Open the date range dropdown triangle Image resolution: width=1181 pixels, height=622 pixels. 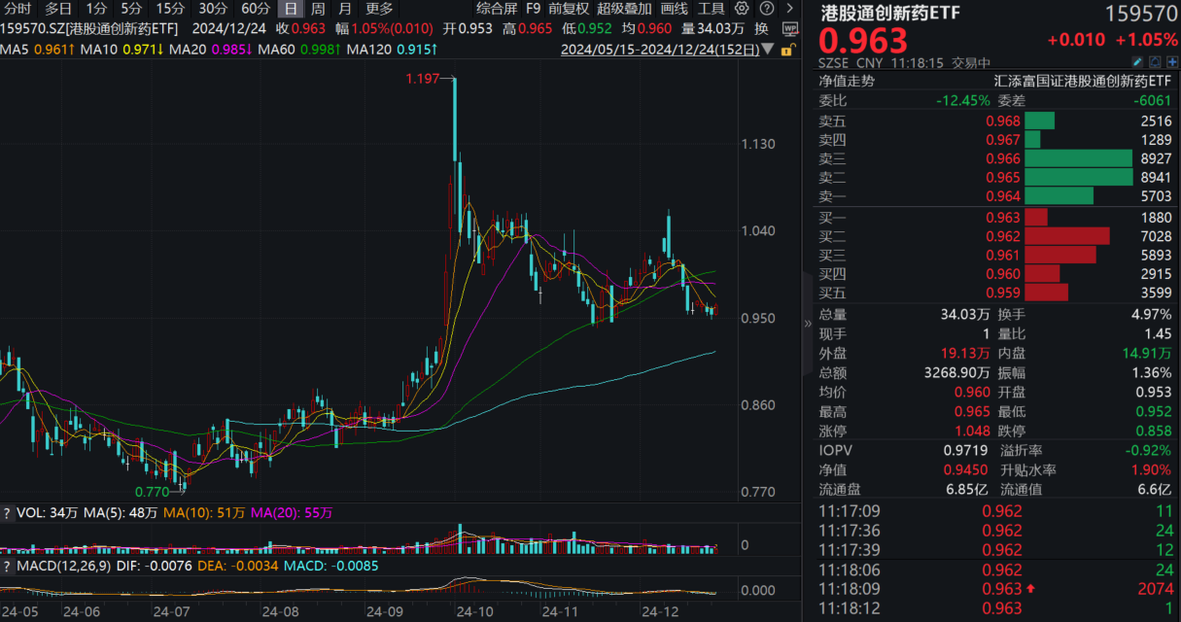[x=770, y=49]
